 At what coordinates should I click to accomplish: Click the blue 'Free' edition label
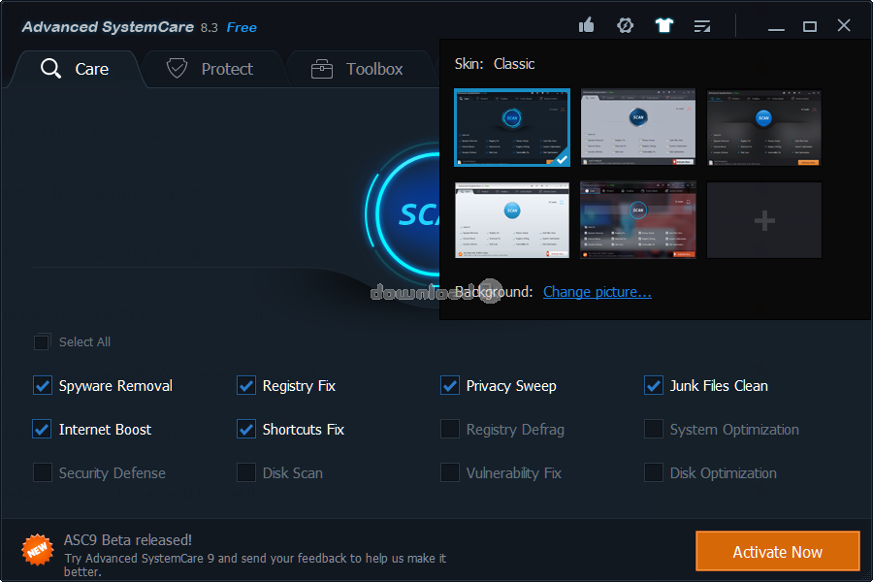[x=242, y=27]
